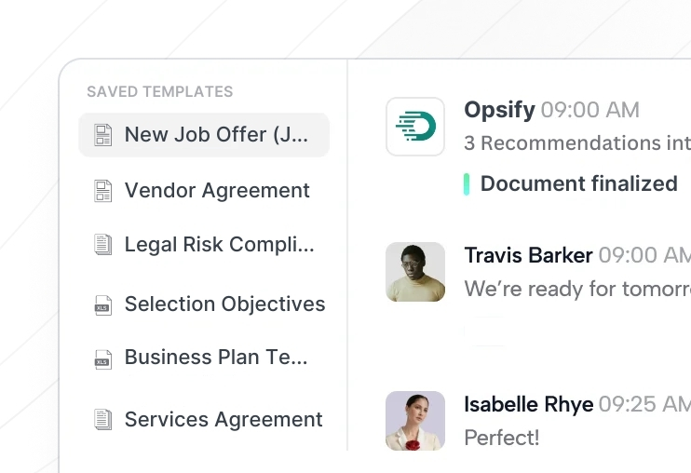Click the Services Agreement document icon
This screenshot has height=473, width=691.
coord(102,420)
